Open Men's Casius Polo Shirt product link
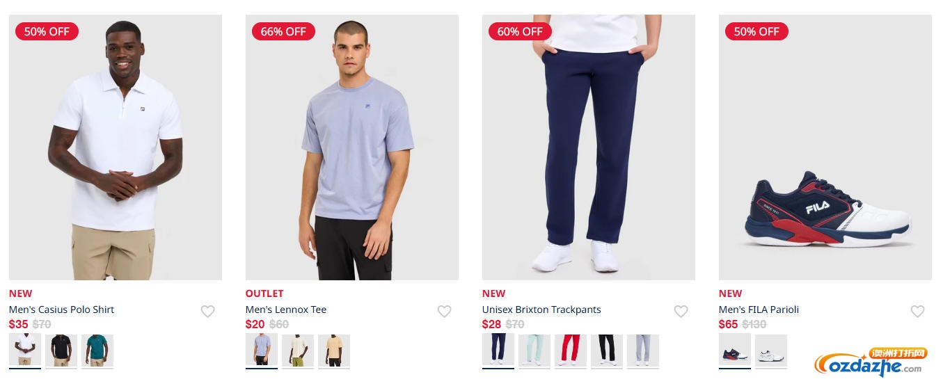The width and height of the screenshot is (943, 386). click(x=61, y=309)
